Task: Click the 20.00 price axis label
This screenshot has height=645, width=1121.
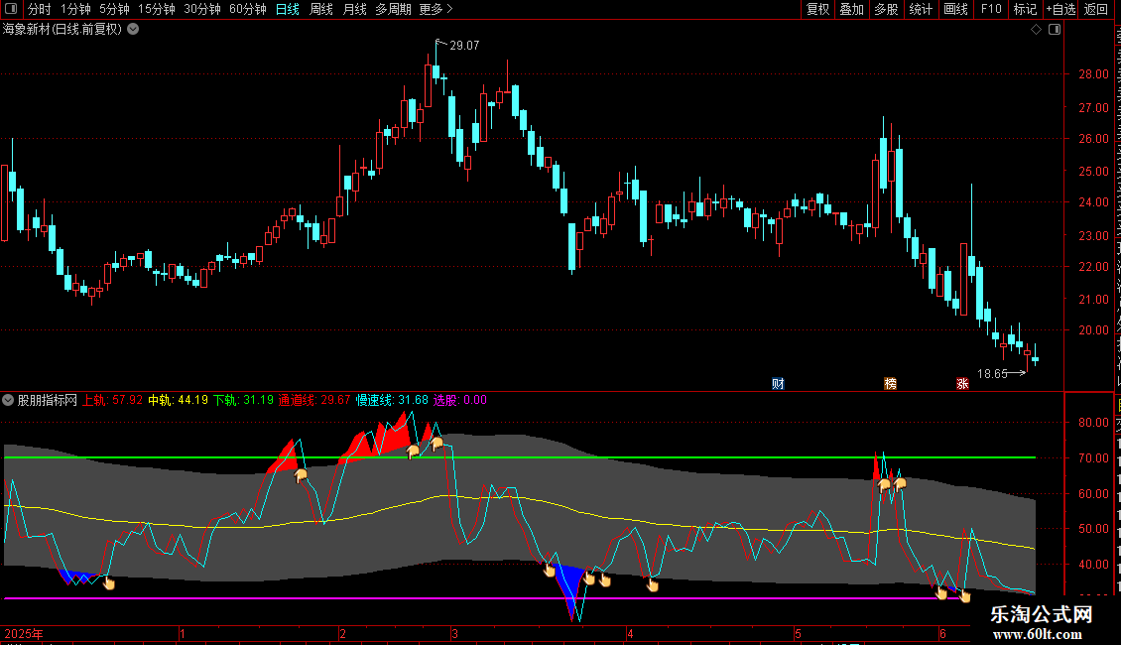Action: click(1094, 330)
